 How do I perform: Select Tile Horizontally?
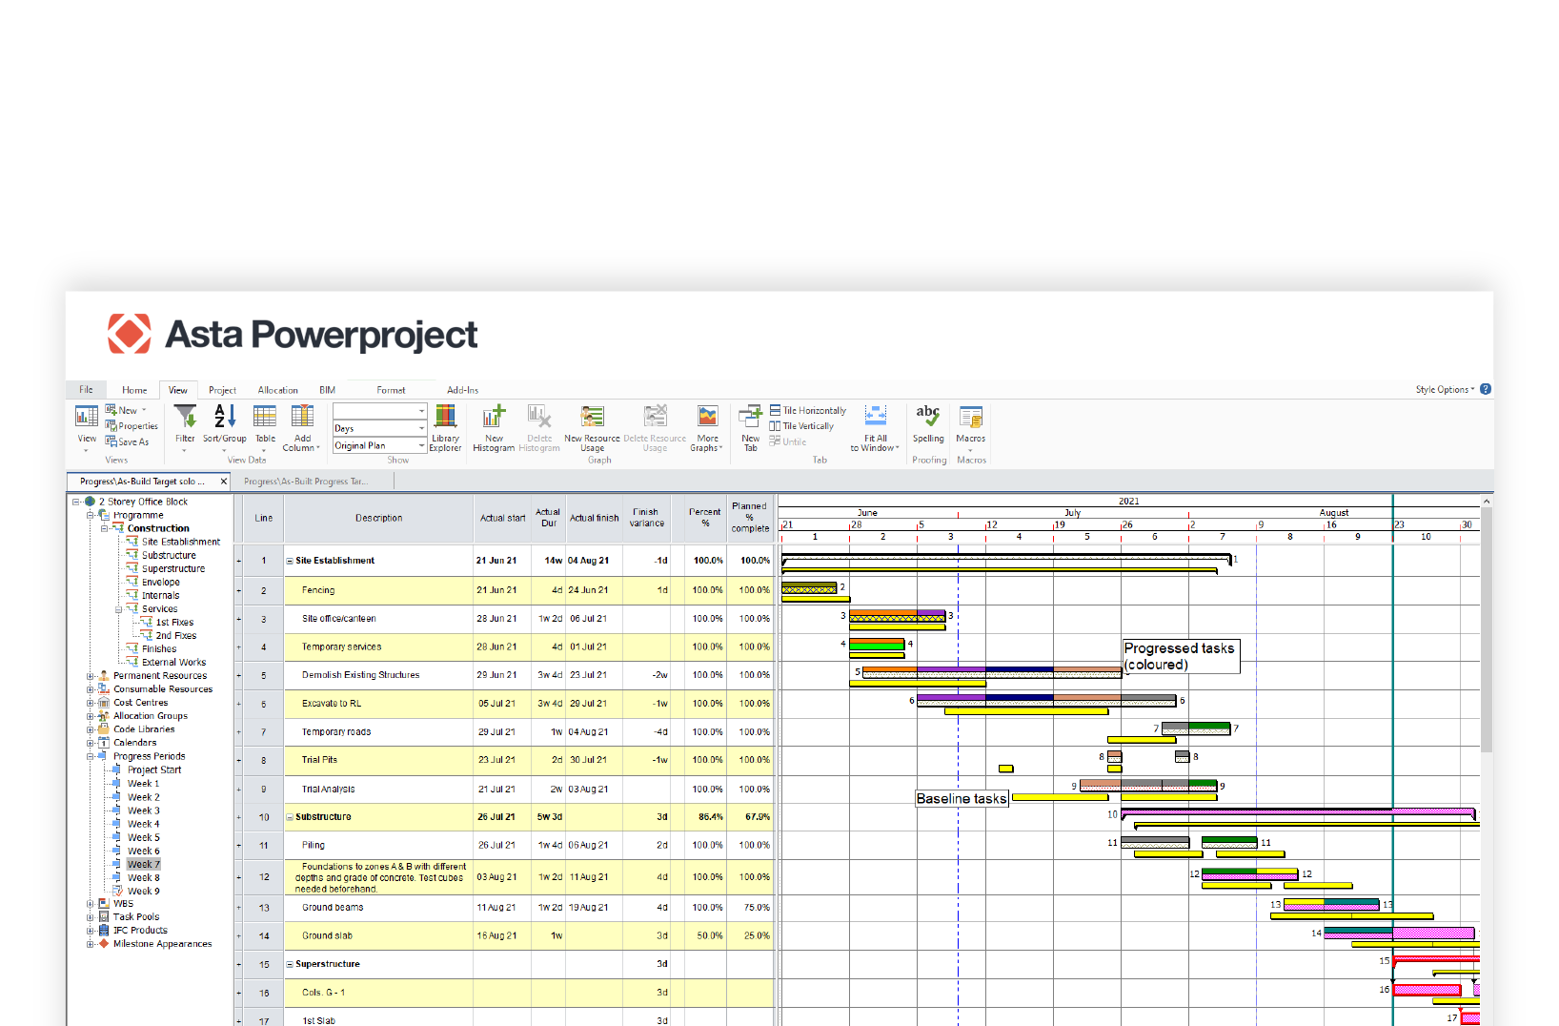pyautogui.click(x=808, y=410)
